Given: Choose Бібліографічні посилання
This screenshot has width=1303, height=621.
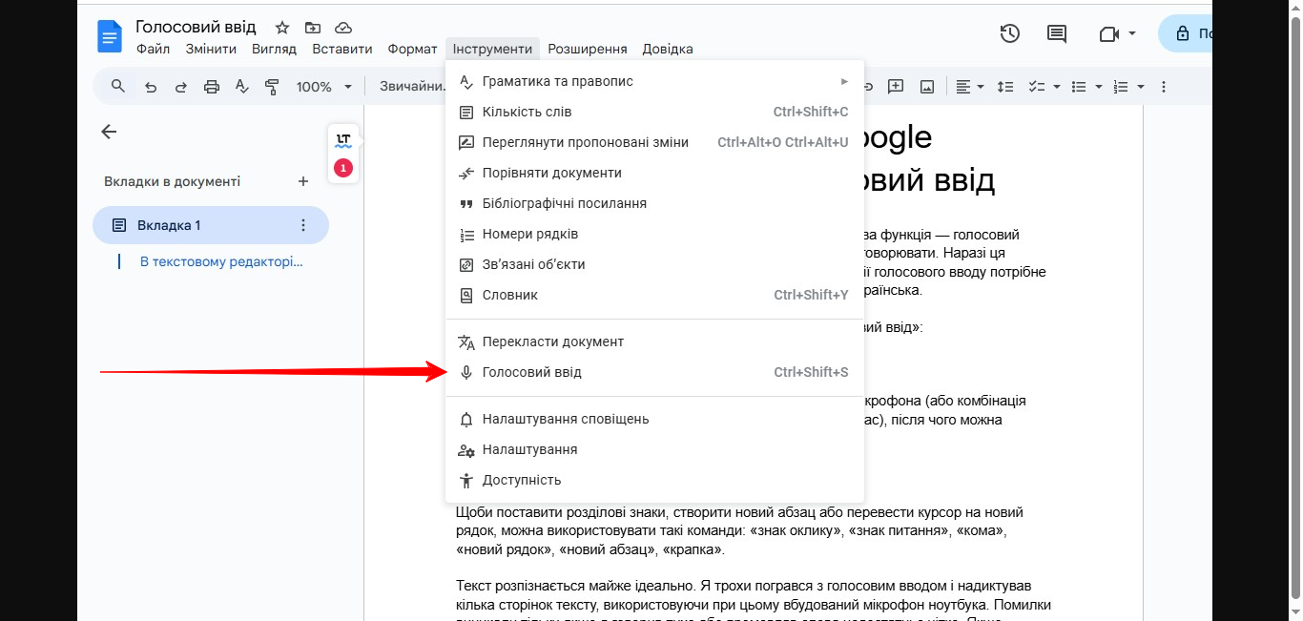Looking at the screenshot, I should coord(654,203).
